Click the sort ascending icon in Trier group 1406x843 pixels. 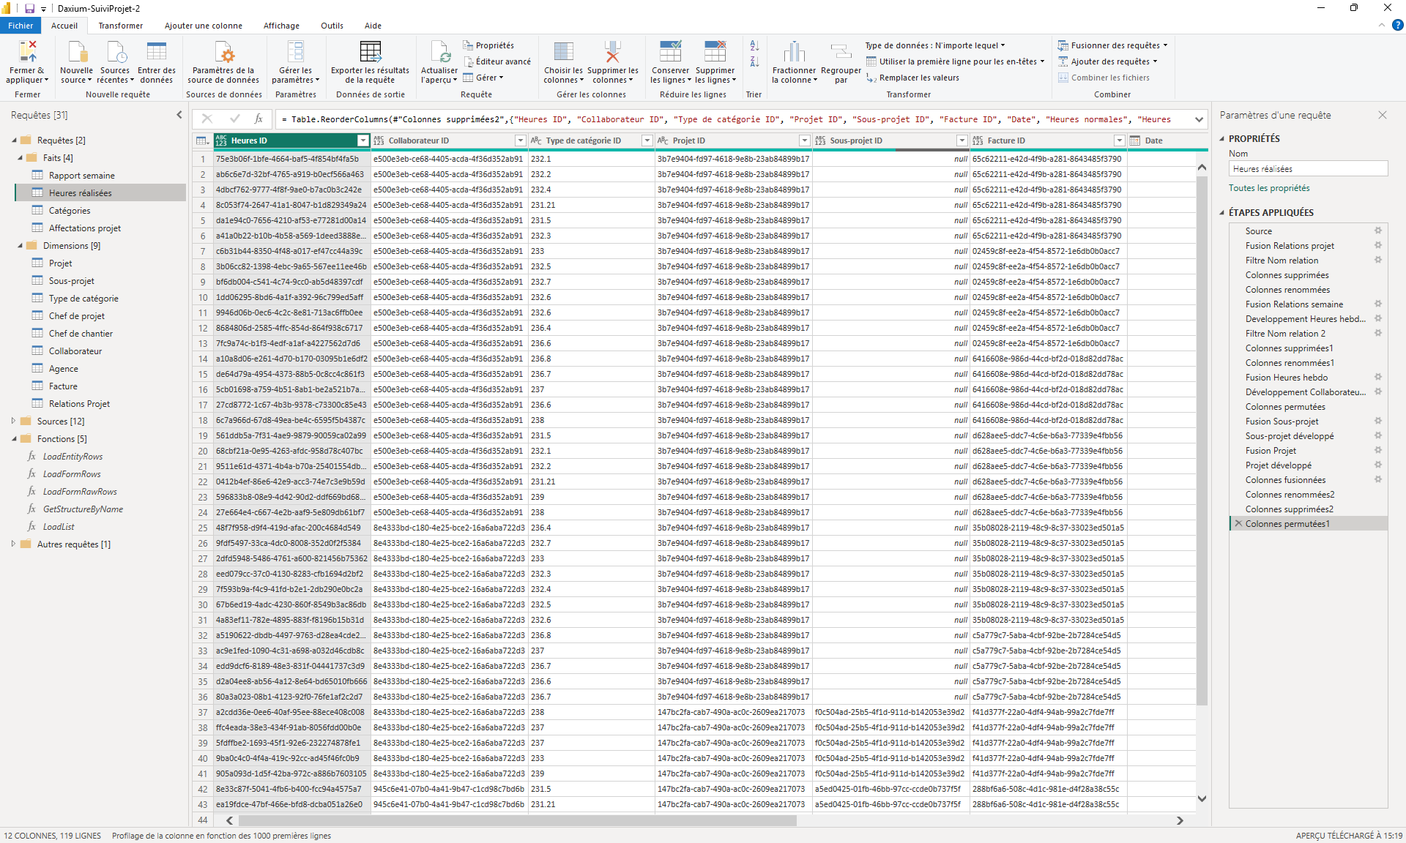[x=754, y=45]
